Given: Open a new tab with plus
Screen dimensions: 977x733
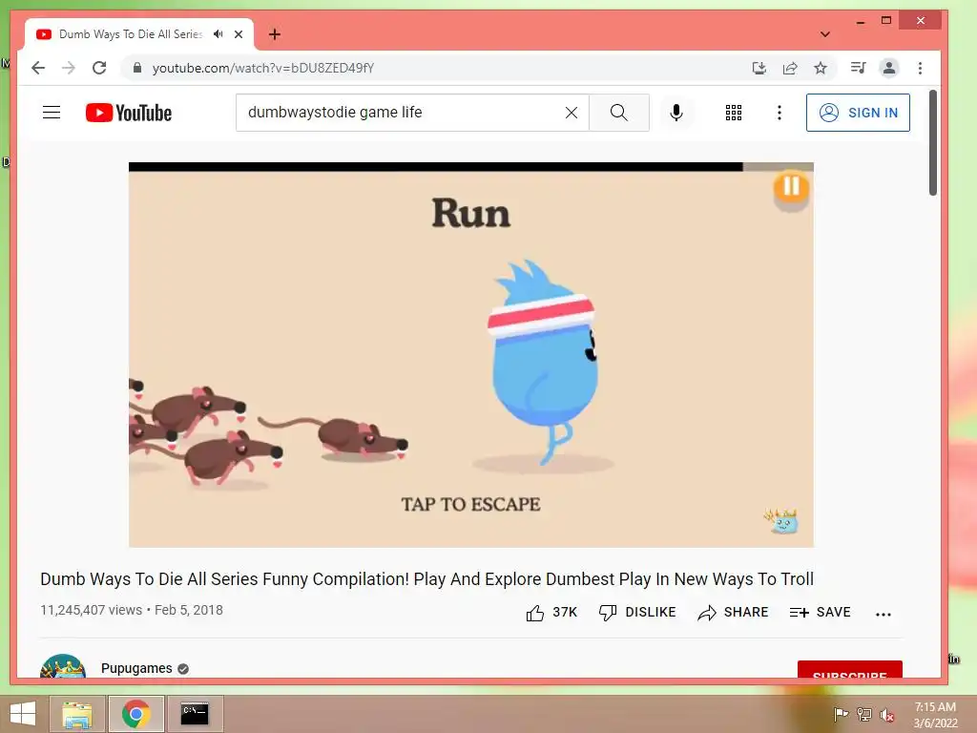Looking at the screenshot, I should (x=274, y=34).
